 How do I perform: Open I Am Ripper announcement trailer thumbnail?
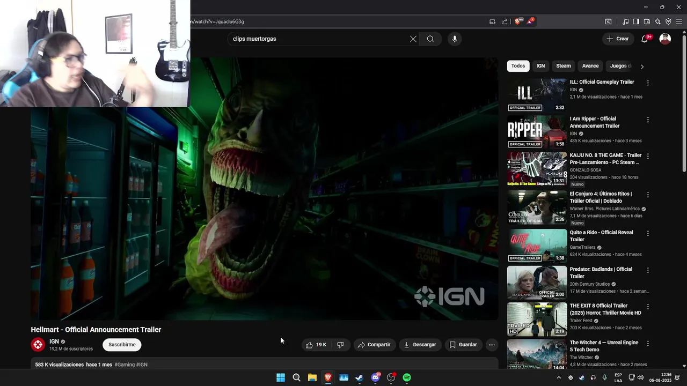pos(537,132)
